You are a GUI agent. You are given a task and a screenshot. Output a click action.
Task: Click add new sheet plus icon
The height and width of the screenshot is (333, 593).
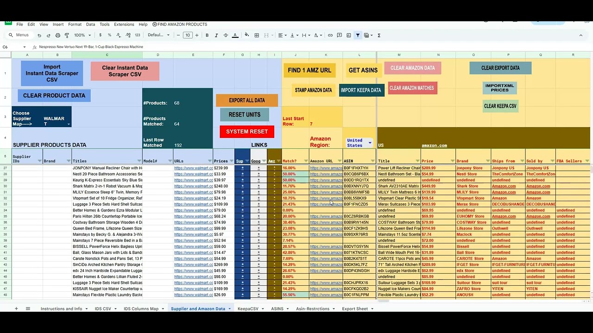tap(16, 308)
